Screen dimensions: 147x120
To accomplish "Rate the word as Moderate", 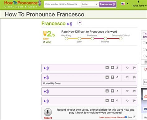I will click(x=92, y=39).
